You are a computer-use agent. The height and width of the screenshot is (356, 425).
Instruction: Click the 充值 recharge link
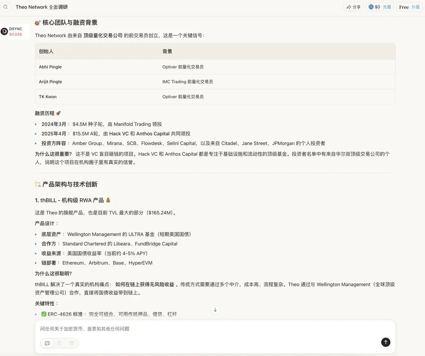point(387,7)
